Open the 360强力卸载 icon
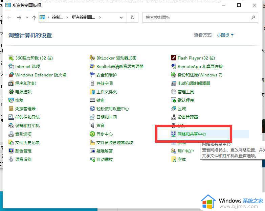 (11, 58)
